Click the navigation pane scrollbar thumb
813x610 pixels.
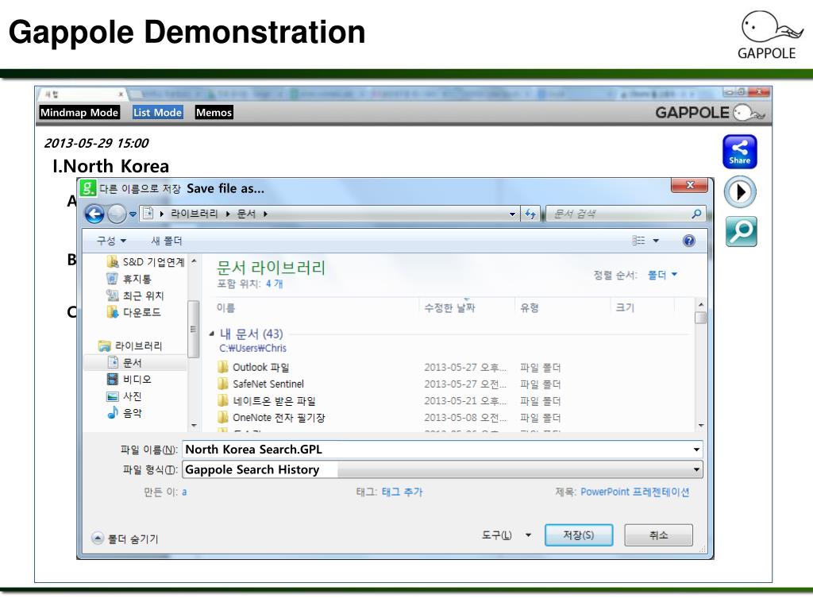[x=193, y=330]
